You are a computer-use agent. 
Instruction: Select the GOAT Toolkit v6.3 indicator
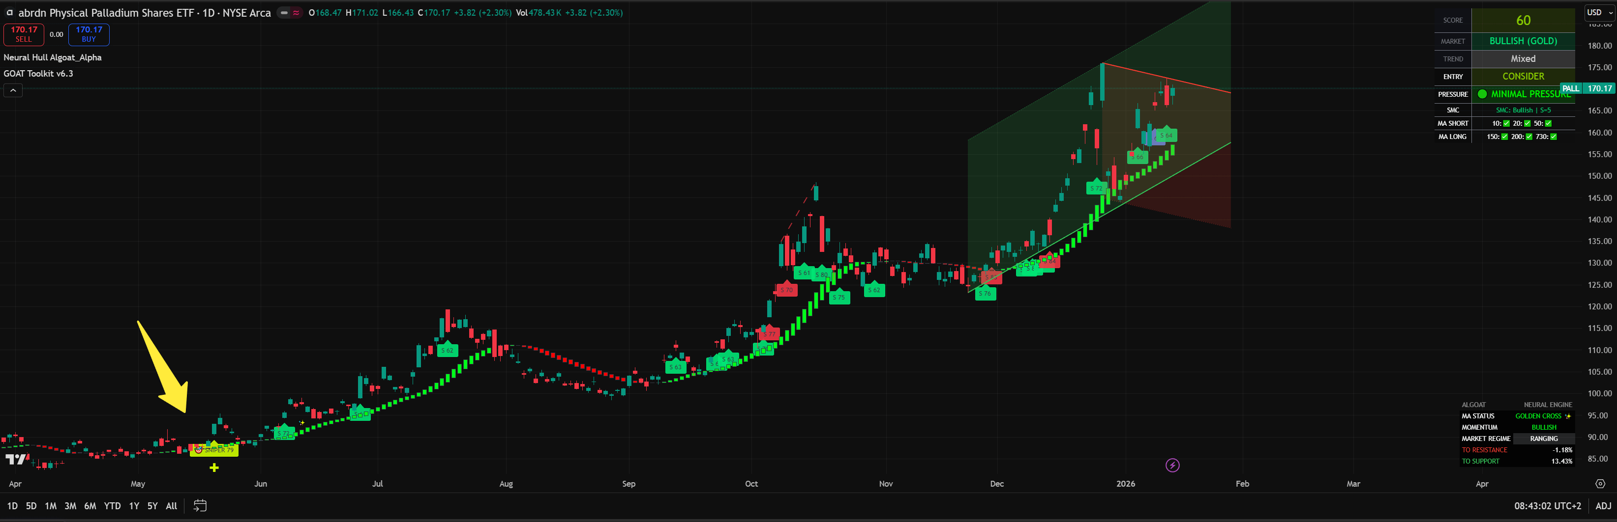click(38, 73)
